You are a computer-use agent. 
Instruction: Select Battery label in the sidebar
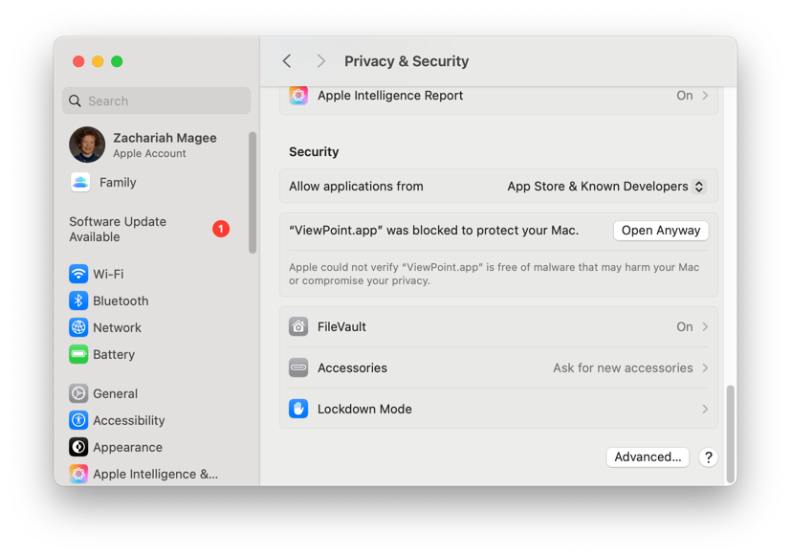coord(114,354)
